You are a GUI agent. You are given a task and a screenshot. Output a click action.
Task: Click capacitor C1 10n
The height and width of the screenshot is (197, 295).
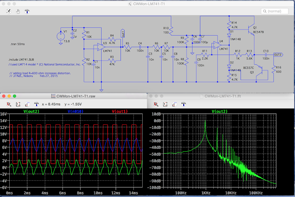94,64
